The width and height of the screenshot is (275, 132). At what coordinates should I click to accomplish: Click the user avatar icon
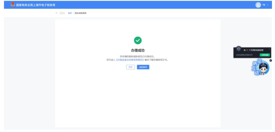click(258, 5)
